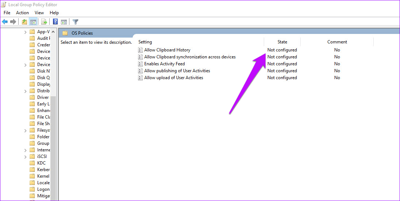Open the View menu
Viewport: 400px width, 201px height.
tap(39, 13)
